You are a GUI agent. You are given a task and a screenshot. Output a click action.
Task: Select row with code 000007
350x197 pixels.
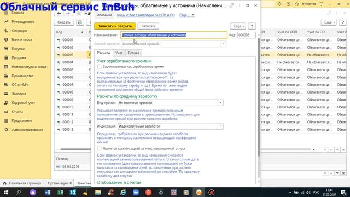[x=73, y=85]
